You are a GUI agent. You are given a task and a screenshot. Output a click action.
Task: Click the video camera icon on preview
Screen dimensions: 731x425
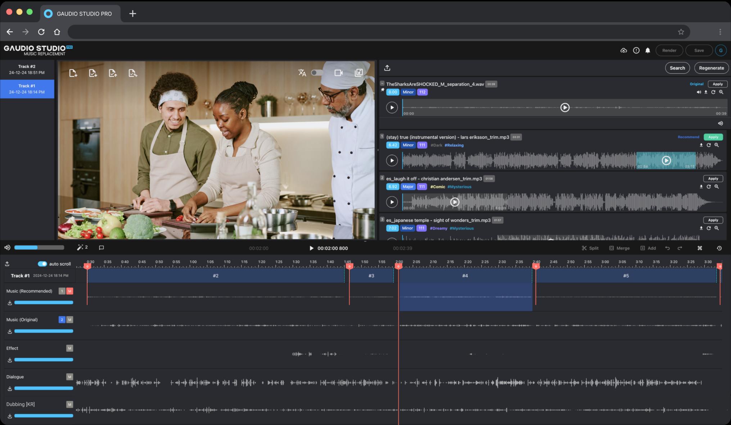[338, 73]
